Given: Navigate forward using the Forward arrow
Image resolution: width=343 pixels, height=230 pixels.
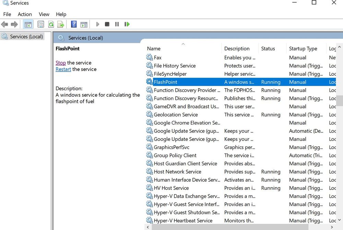Looking at the screenshot, I should (14, 24).
